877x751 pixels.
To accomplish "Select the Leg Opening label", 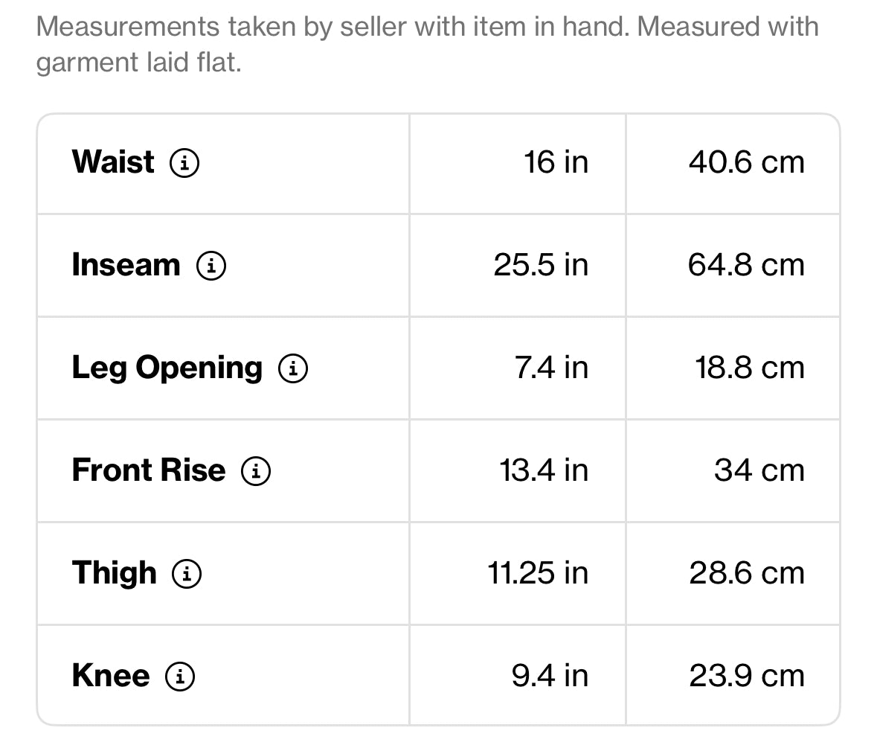I will pos(167,368).
